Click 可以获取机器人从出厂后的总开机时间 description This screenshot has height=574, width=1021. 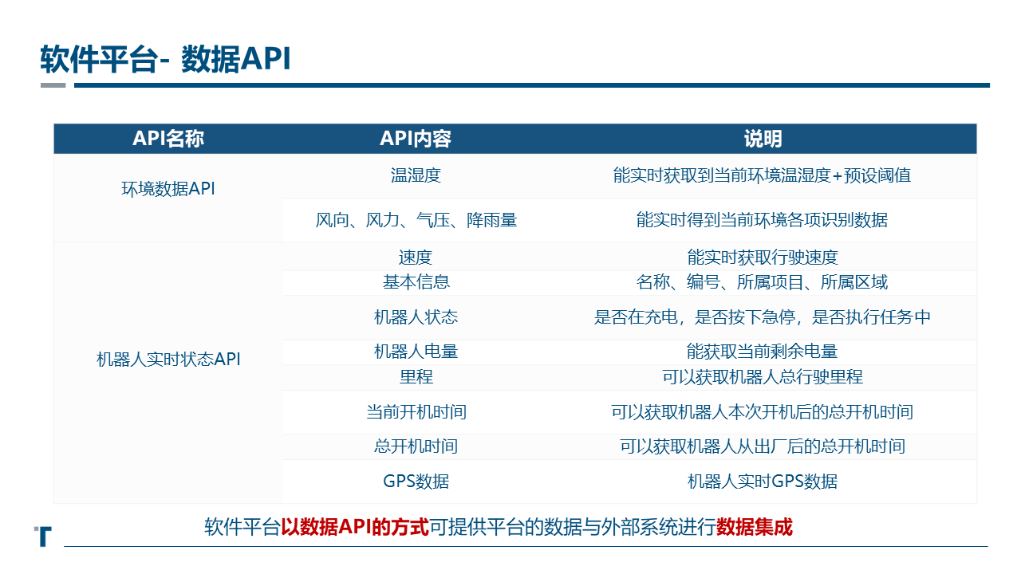tap(763, 446)
